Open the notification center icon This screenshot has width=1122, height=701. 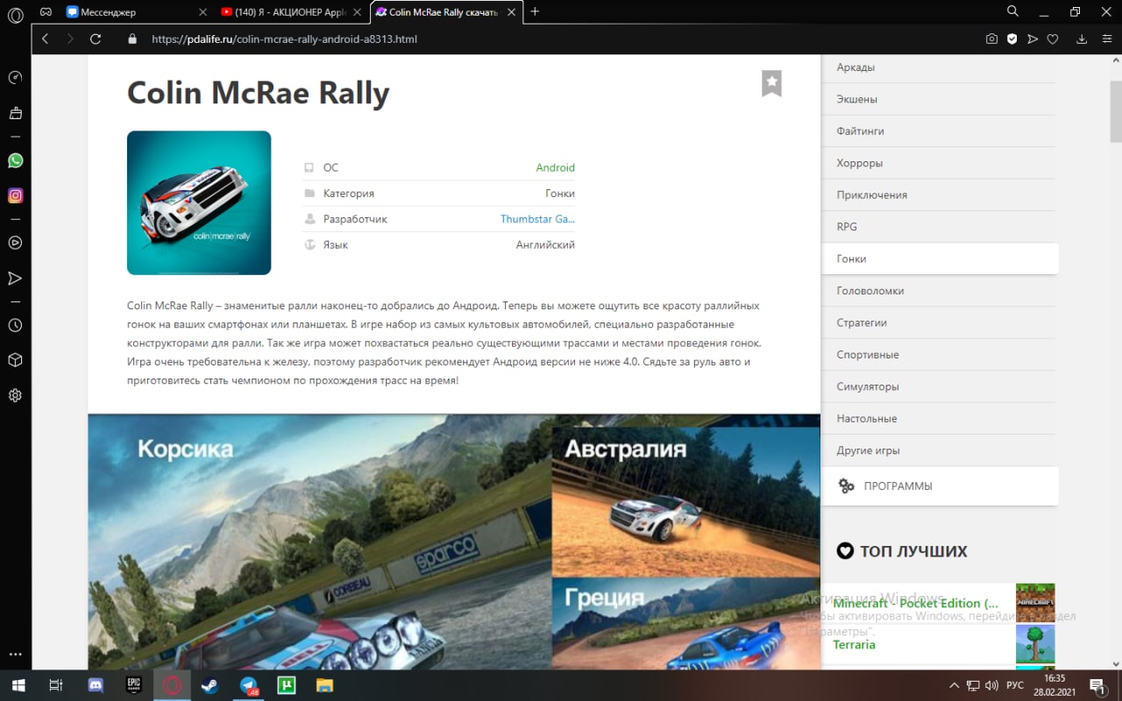1097,685
